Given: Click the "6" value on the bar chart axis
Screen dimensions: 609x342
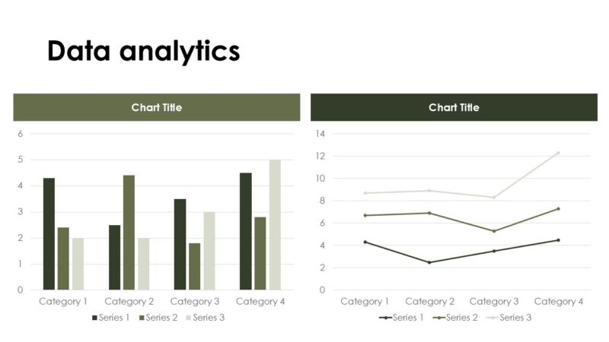Looking at the screenshot, I should [x=21, y=134].
